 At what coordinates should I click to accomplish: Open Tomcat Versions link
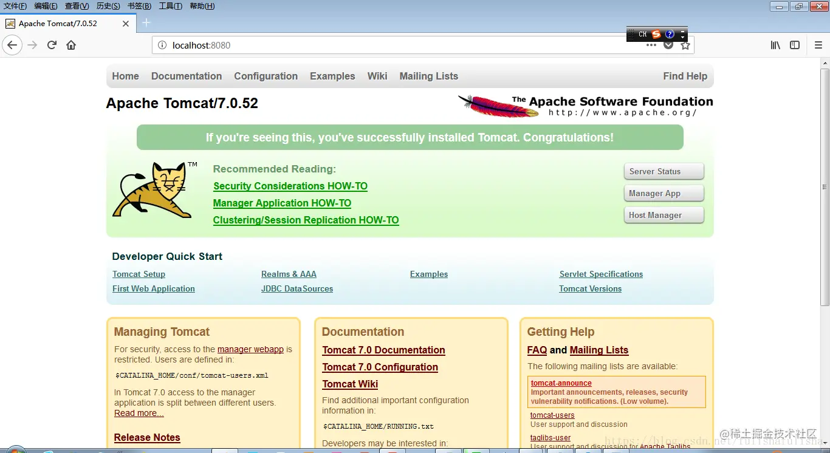click(x=591, y=289)
